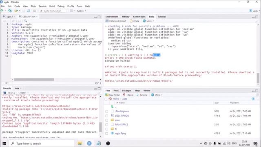Click the Create a project icon
Image resolution: width=261 pixels, height=147 pixels.
10,11
